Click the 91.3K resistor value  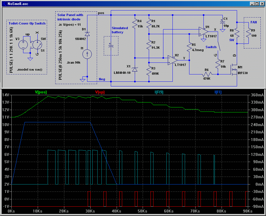coord(156,48)
